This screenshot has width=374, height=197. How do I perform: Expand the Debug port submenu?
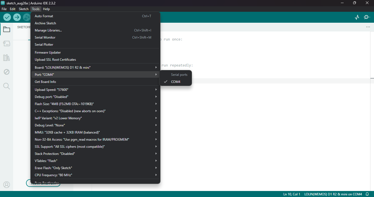(x=95, y=97)
